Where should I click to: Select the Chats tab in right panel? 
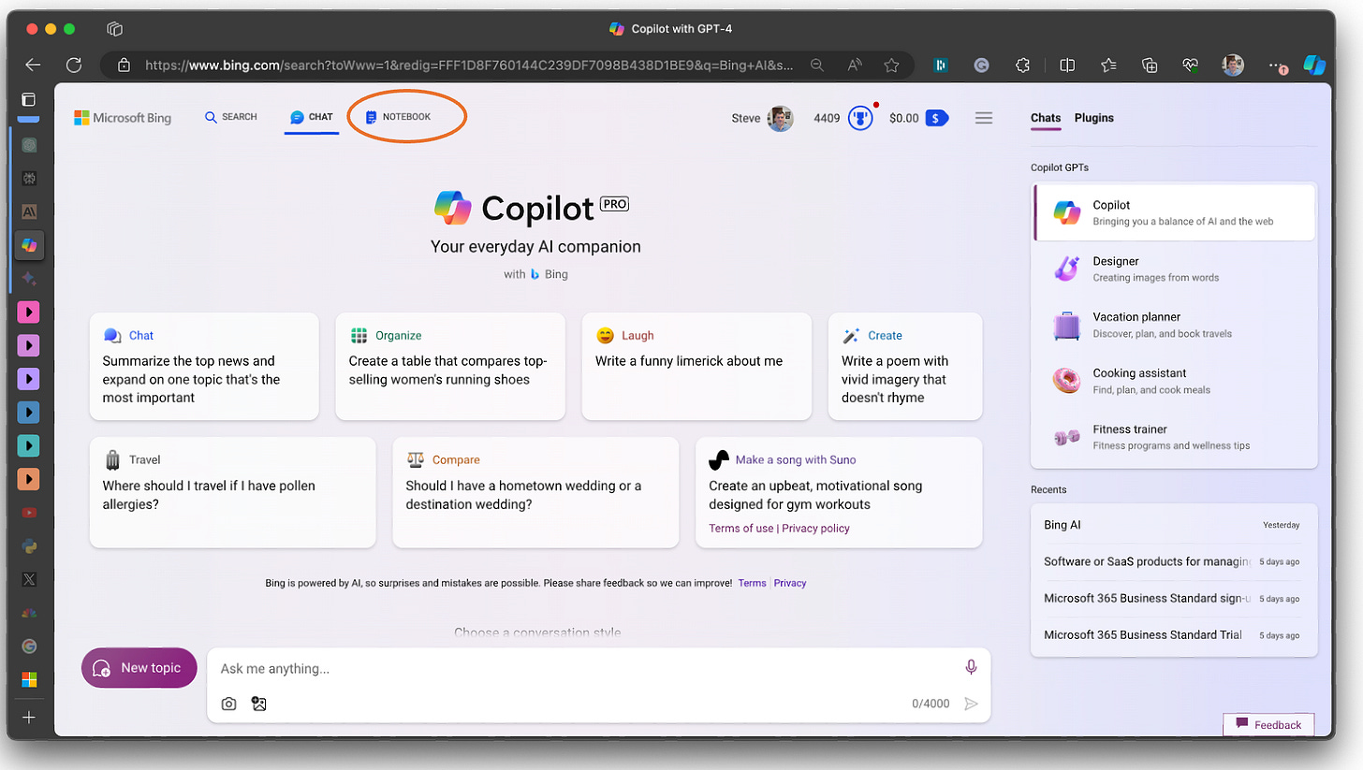coord(1046,118)
